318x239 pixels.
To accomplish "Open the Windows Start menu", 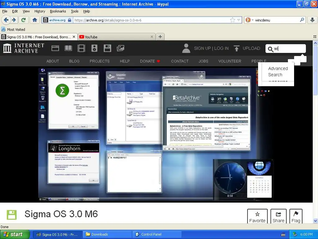I will click(x=15, y=234).
